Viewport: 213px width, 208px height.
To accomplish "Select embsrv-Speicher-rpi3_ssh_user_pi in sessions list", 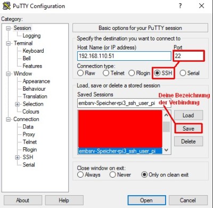I will (x=120, y=151).
